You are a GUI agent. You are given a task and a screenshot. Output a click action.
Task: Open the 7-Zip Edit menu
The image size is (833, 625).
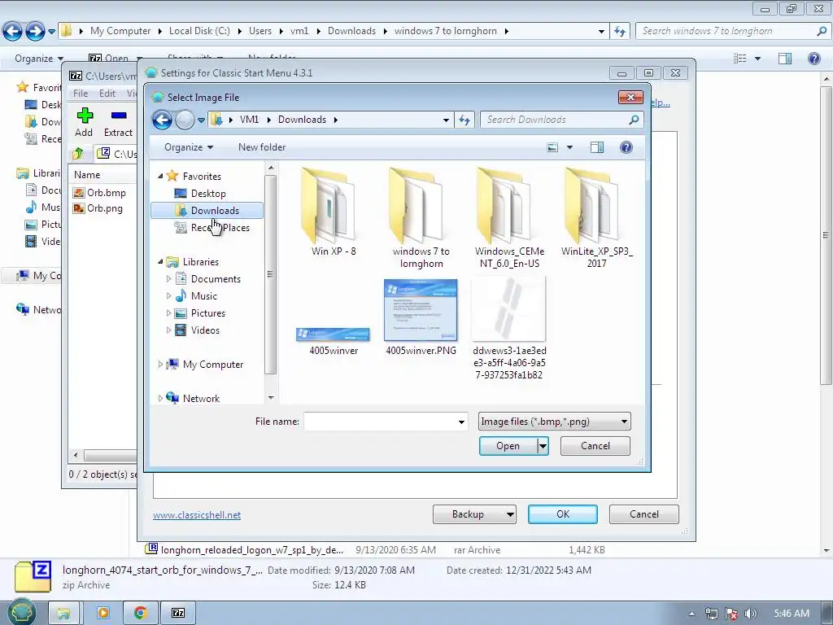point(107,94)
